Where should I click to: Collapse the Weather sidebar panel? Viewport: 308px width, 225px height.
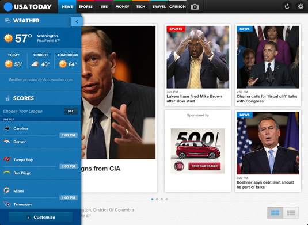click(x=77, y=22)
